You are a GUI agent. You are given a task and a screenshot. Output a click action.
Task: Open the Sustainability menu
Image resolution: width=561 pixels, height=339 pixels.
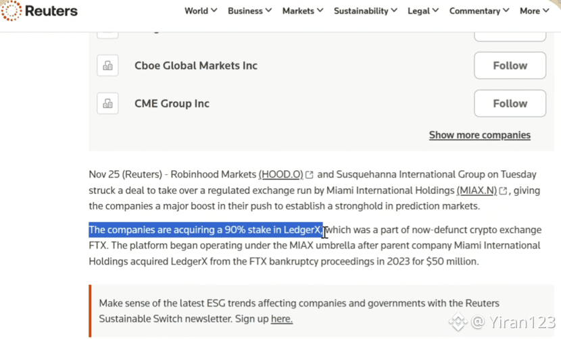366,11
